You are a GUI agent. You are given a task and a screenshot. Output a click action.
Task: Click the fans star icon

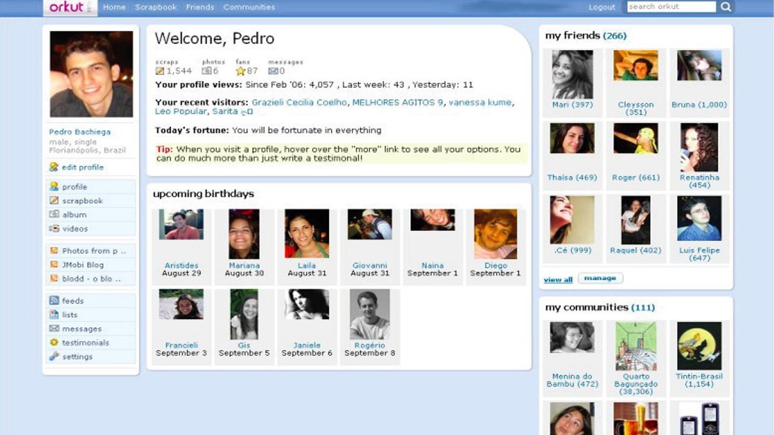tap(241, 71)
